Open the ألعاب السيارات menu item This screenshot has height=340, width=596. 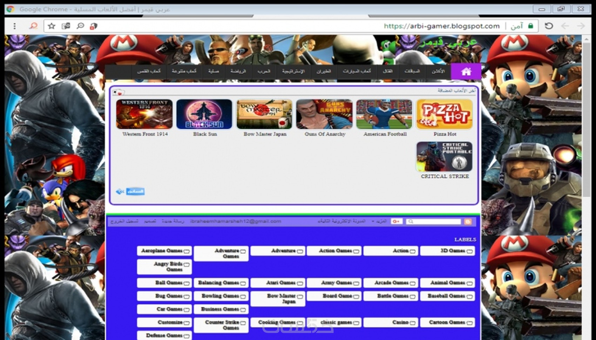pyautogui.click(x=357, y=72)
